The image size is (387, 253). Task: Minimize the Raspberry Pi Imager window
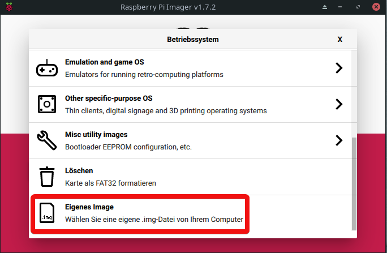click(x=340, y=7)
